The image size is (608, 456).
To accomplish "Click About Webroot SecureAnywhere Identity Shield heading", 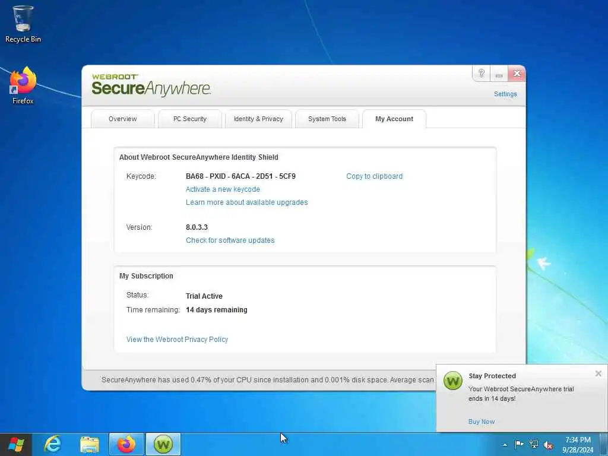I will [x=198, y=157].
